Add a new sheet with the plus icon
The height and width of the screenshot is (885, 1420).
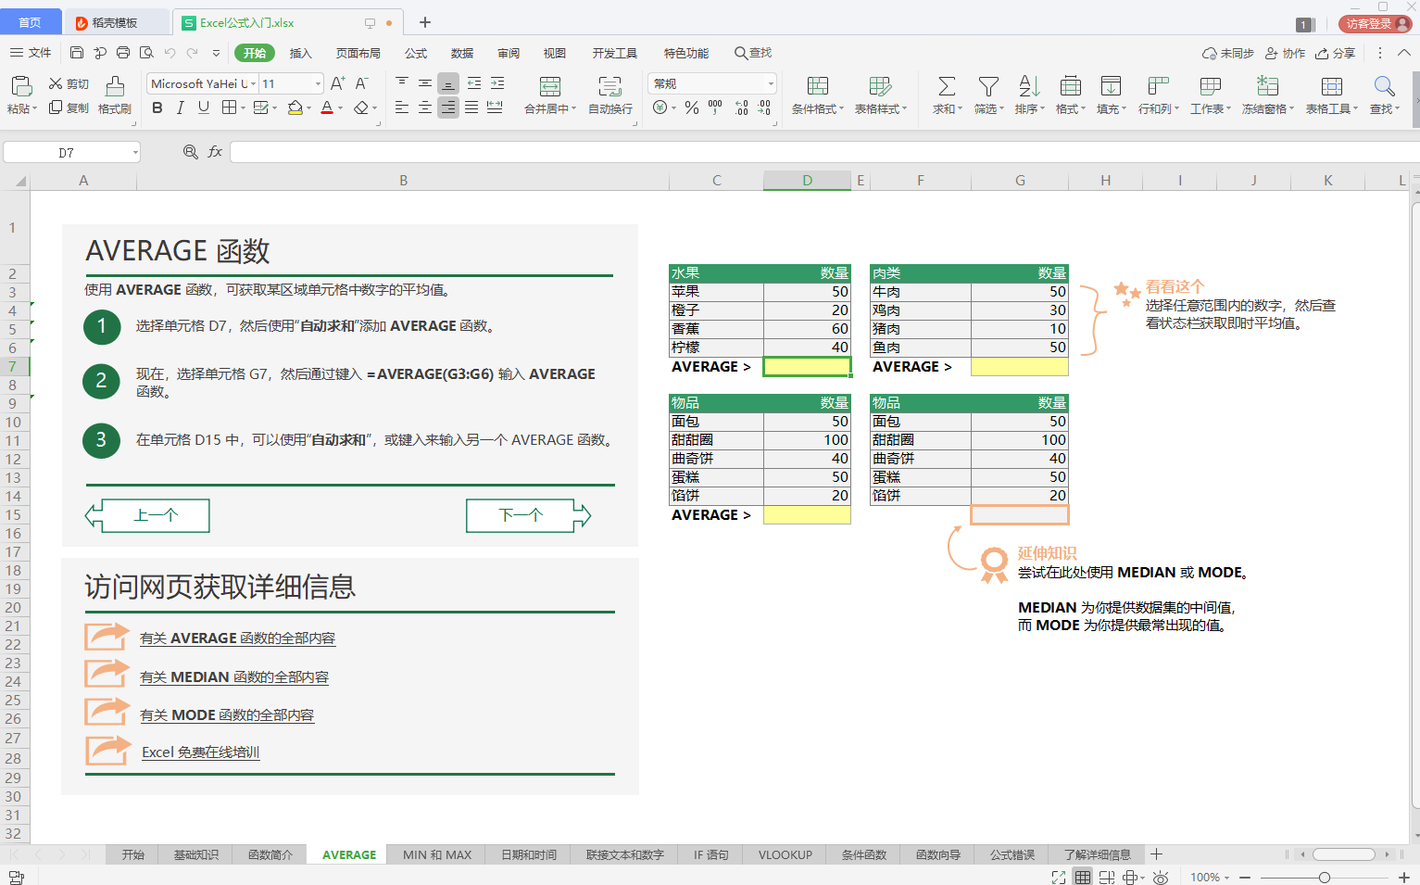point(1156,854)
